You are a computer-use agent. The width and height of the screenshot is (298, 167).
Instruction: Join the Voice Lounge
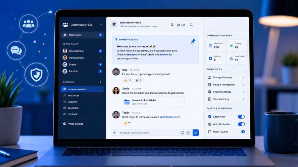(82, 124)
